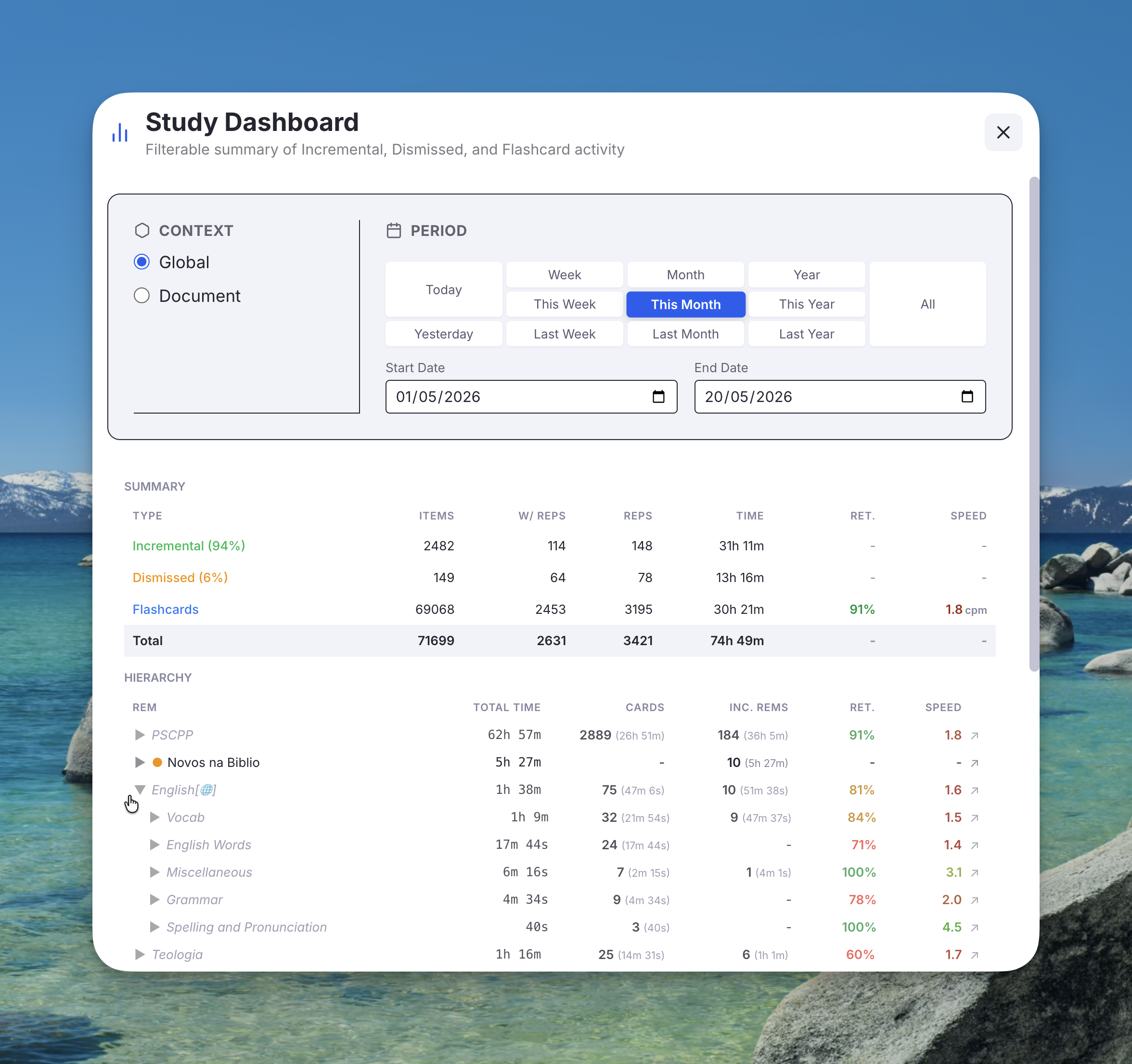Click the Miscellaneous tree item name
1132x1064 pixels.
coord(209,872)
